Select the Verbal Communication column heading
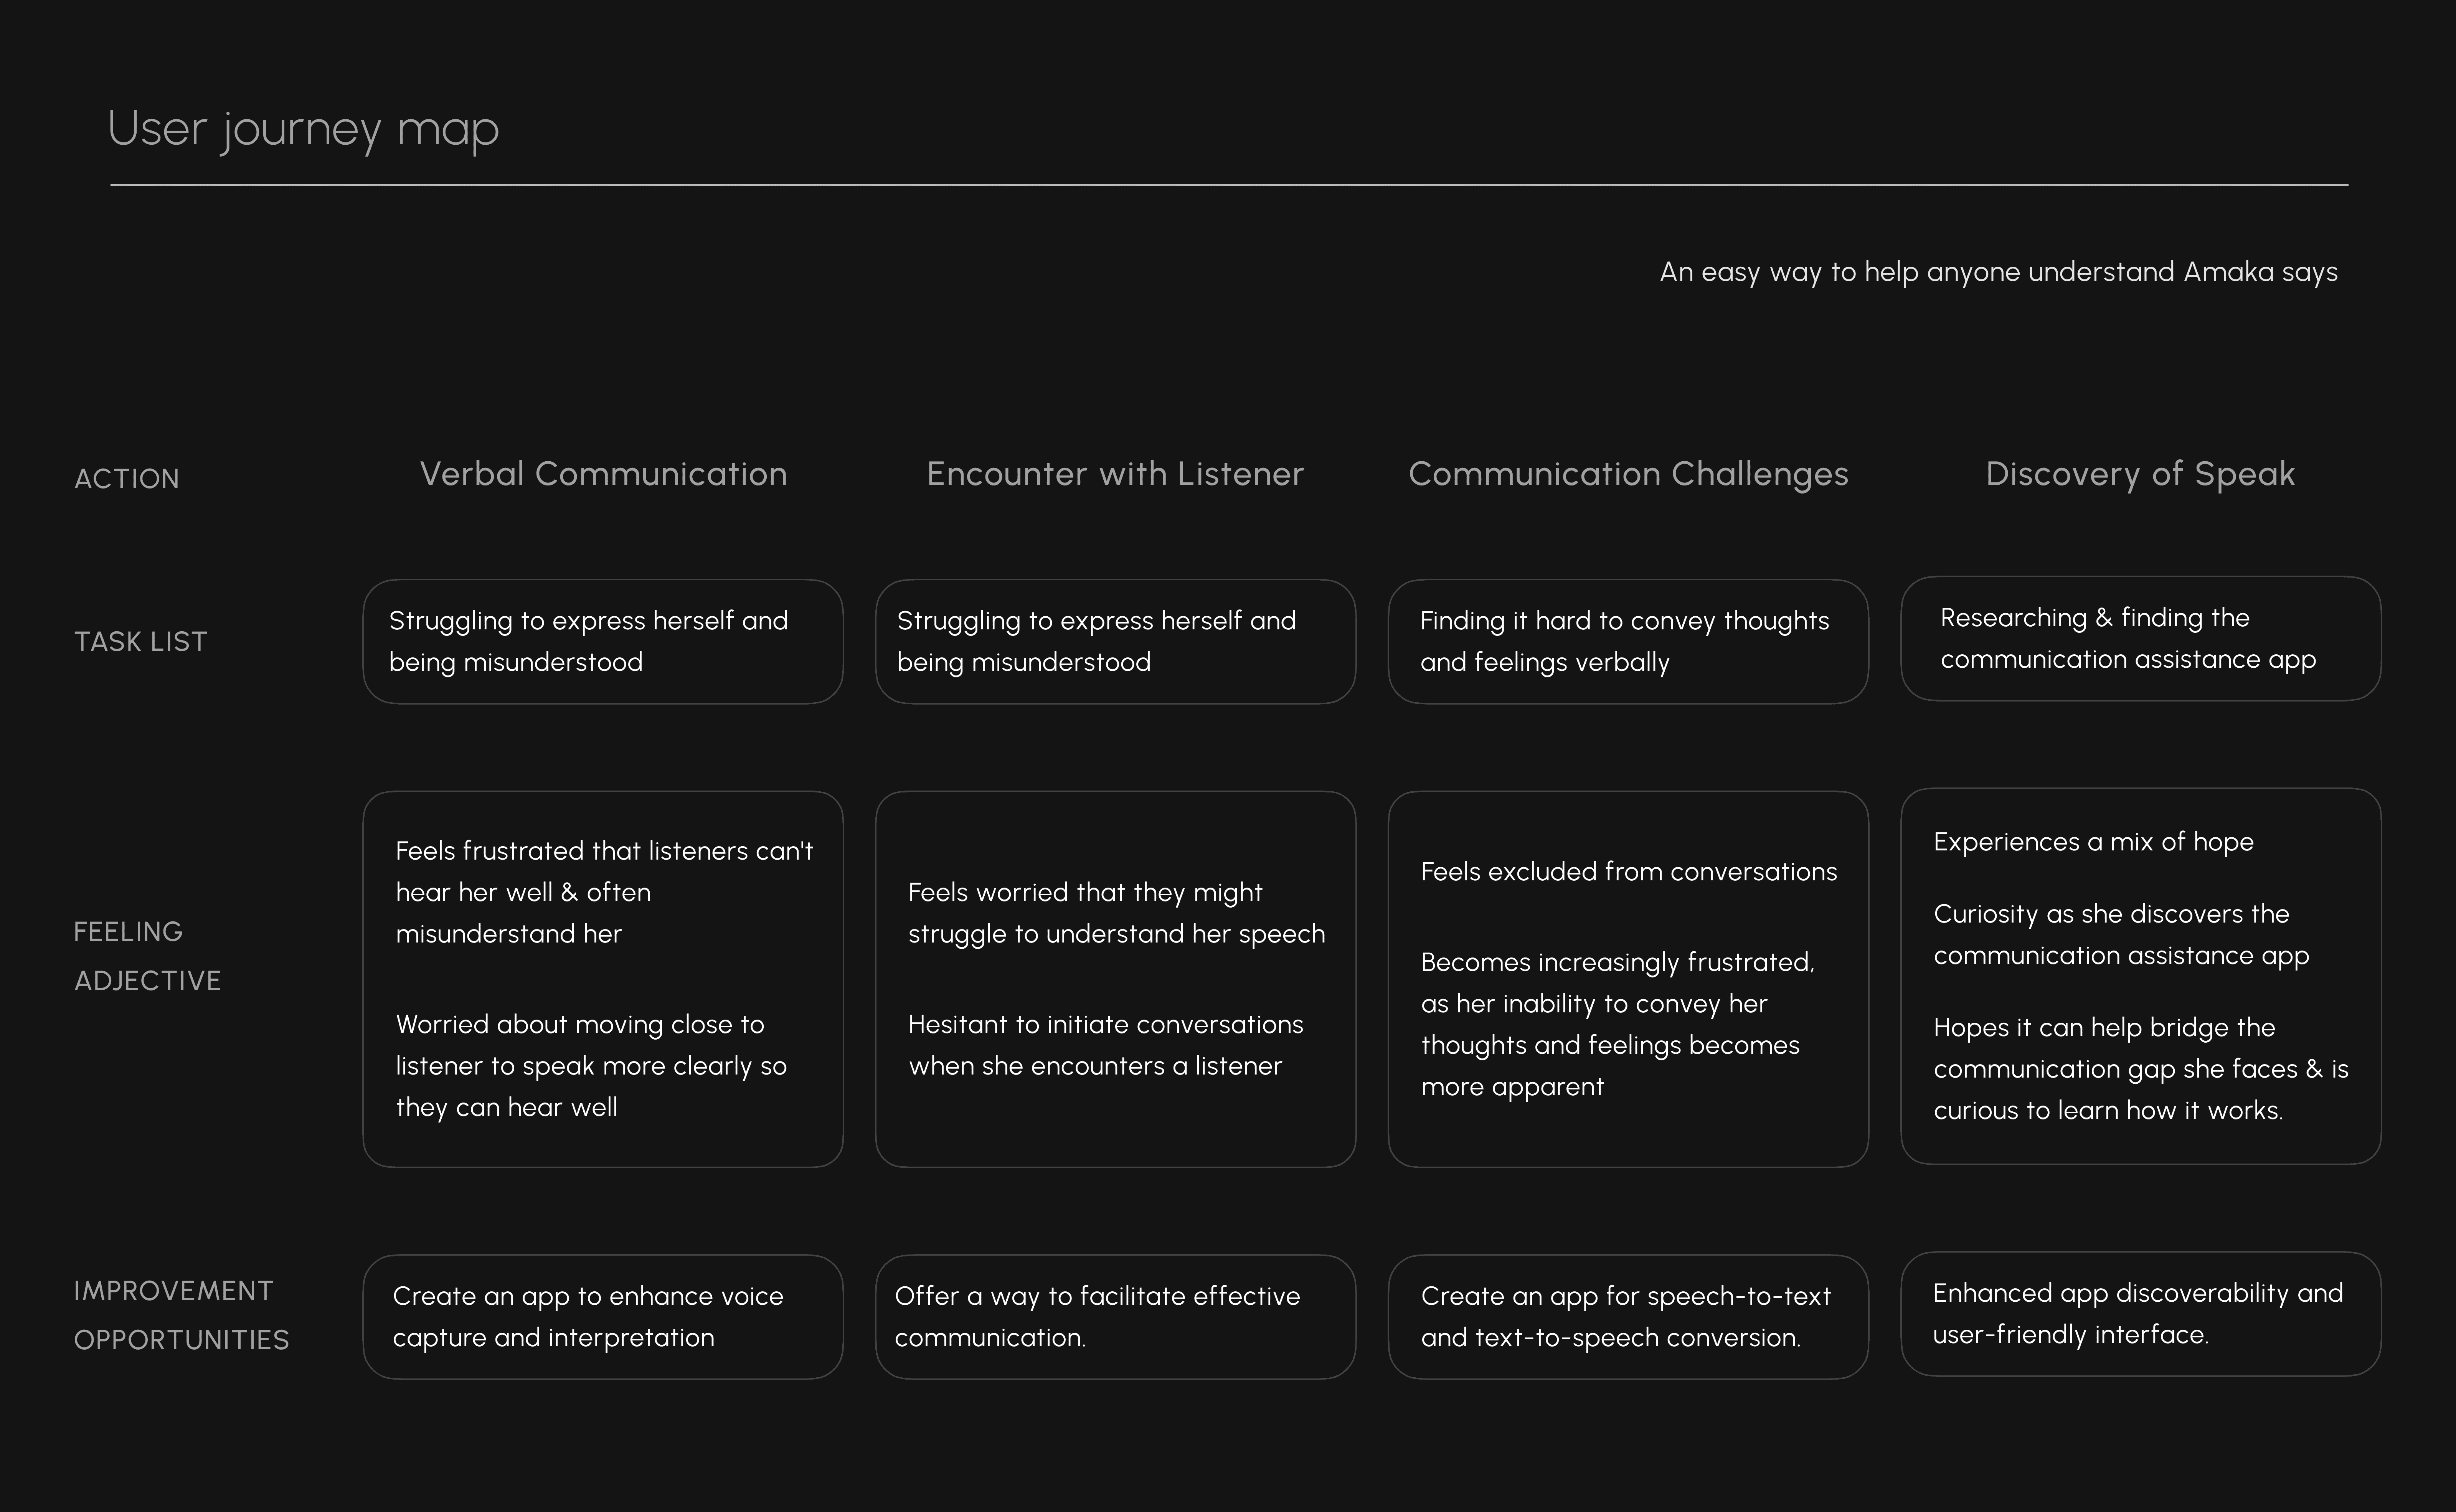 [x=603, y=474]
